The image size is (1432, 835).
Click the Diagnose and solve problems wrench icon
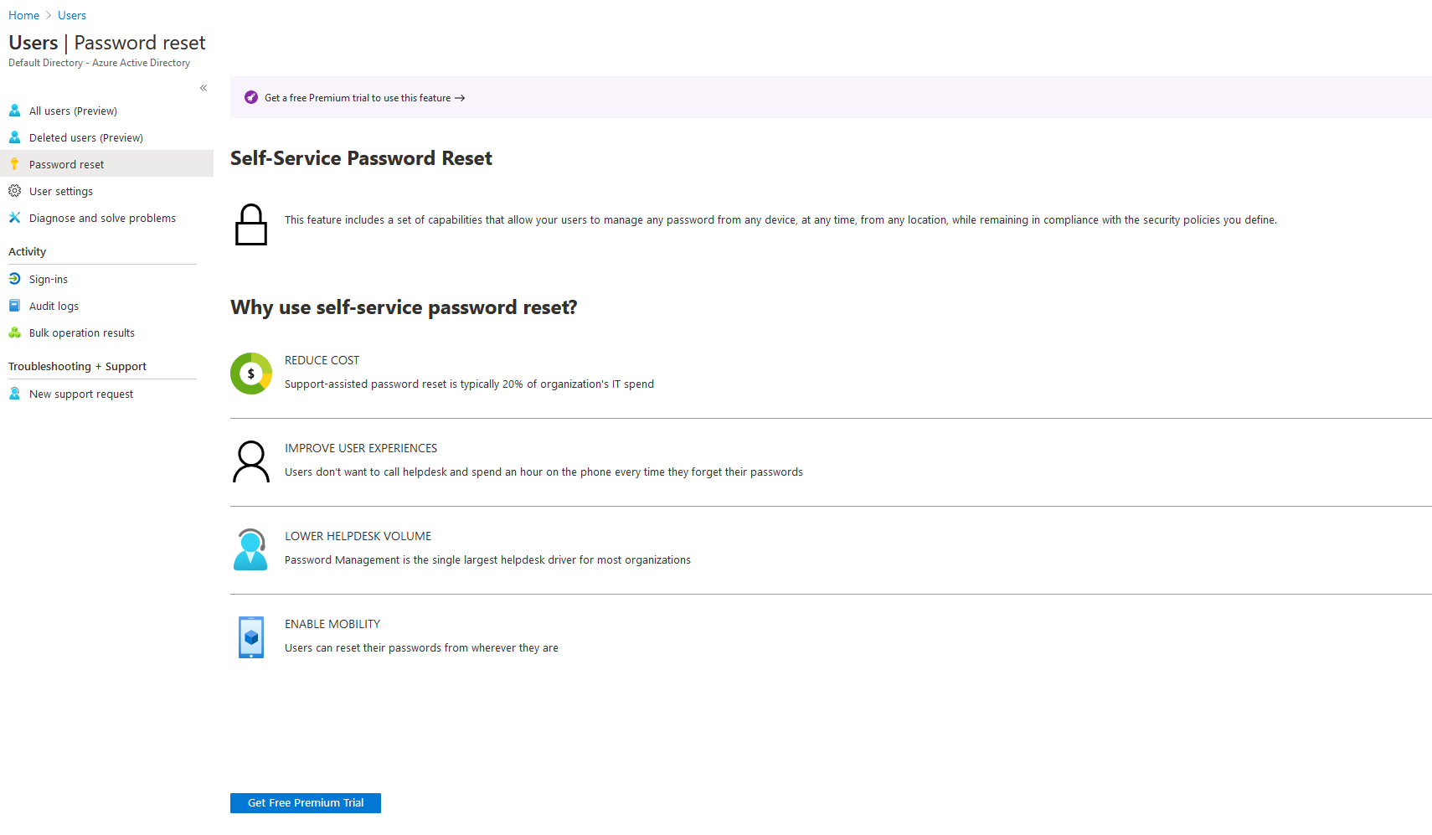pos(14,217)
